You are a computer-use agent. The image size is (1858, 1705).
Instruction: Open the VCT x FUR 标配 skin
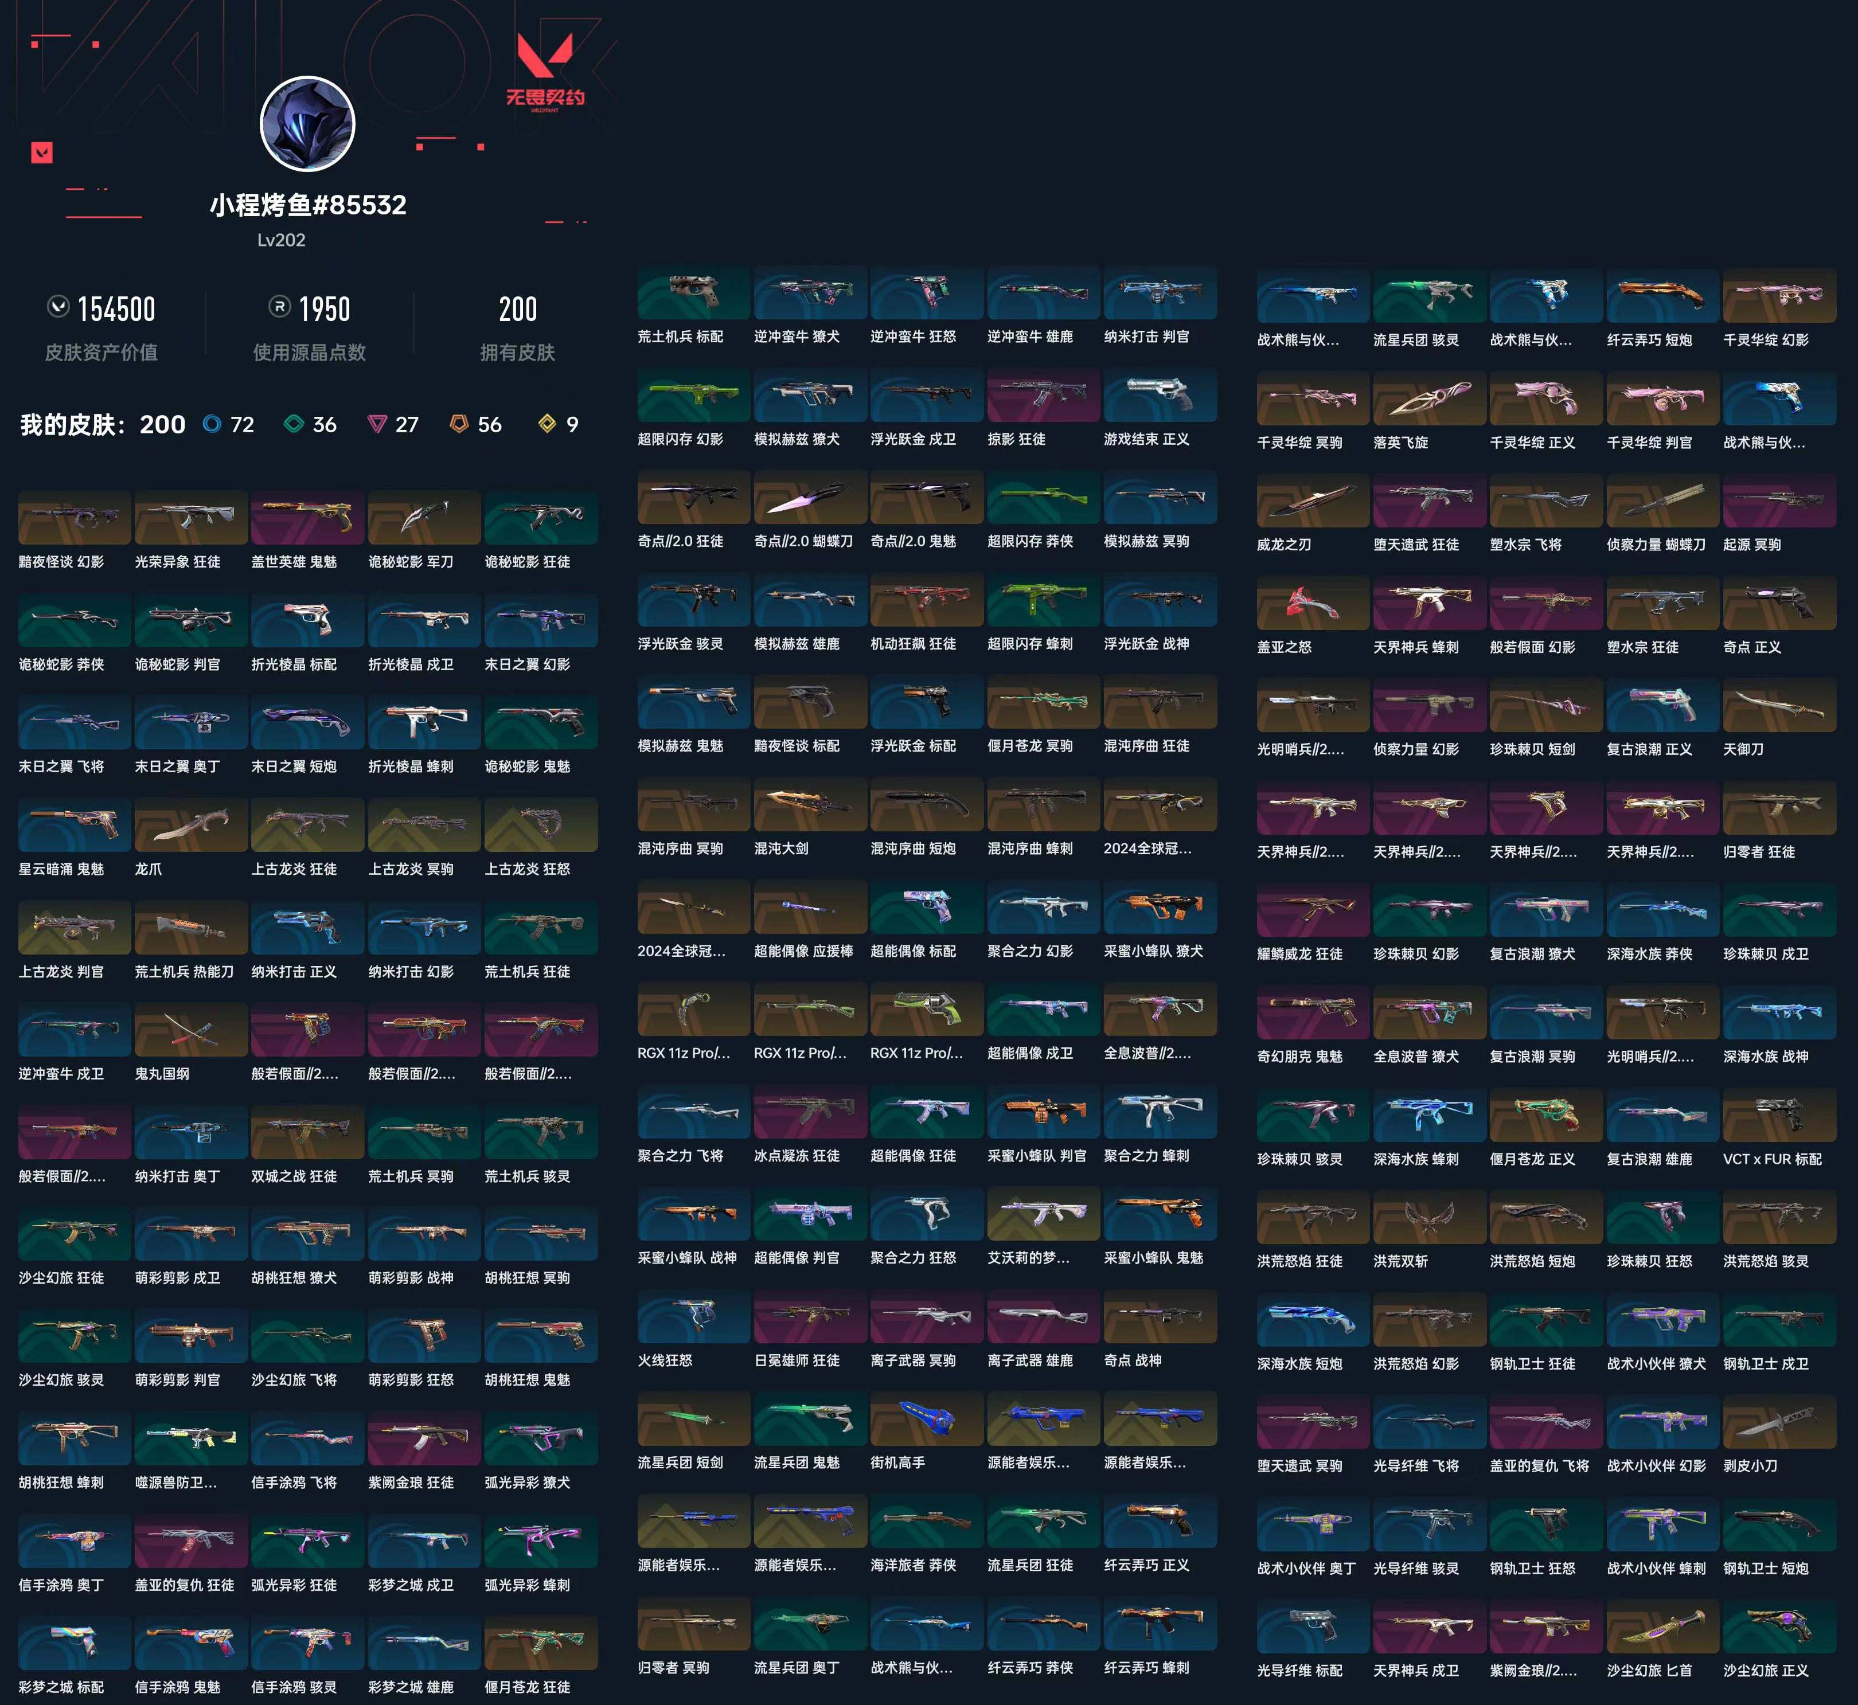pyautogui.click(x=1779, y=1114)
